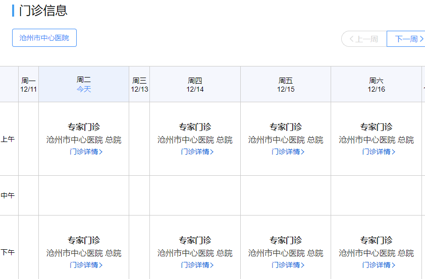Open Saturday morning 门诊详情 link

coord(378,152)
